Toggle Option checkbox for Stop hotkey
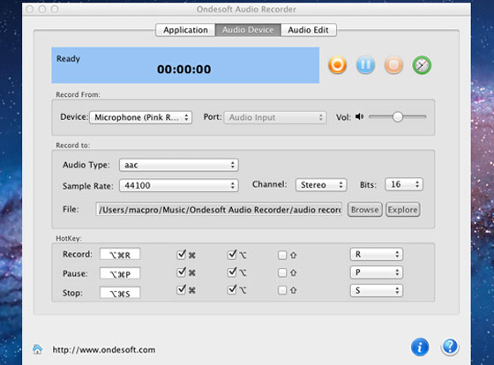This screenshot has height=365, width=494. coord(232,289)
